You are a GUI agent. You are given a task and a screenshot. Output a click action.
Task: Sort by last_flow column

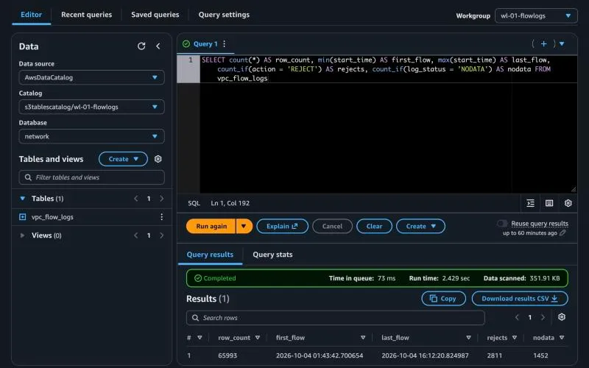pos(468,338)
